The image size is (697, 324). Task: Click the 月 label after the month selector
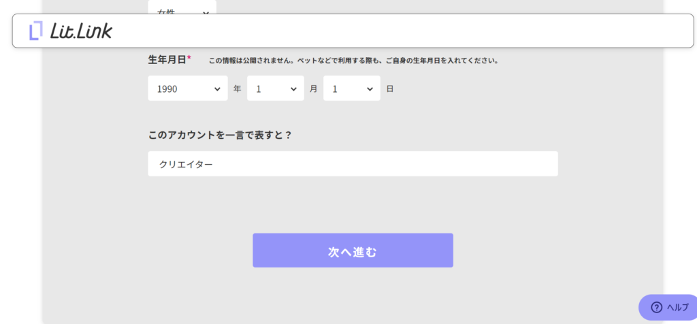(x=313, y=88)
